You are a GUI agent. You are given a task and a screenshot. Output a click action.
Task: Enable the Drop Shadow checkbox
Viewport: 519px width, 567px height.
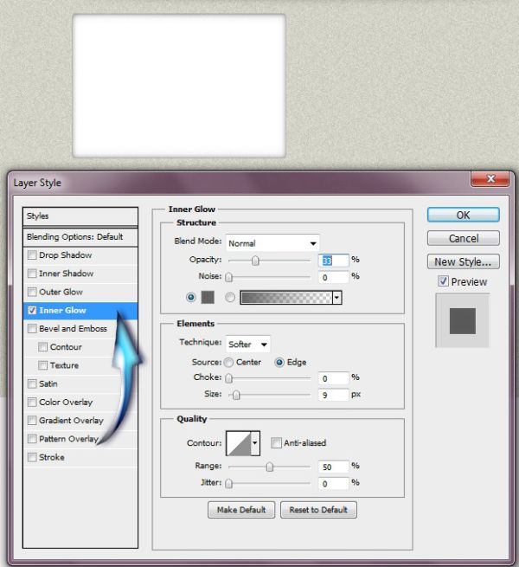pyautogui.click(x=32, y=255)
